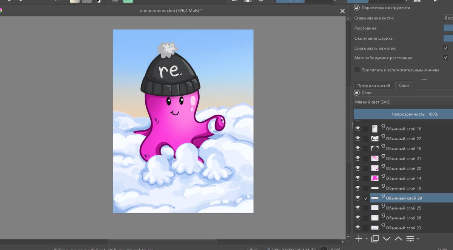Open dropdown arrow beside layer properties icon
The height and width of the screenshot is (250, 453).
[x=418, y=239]
